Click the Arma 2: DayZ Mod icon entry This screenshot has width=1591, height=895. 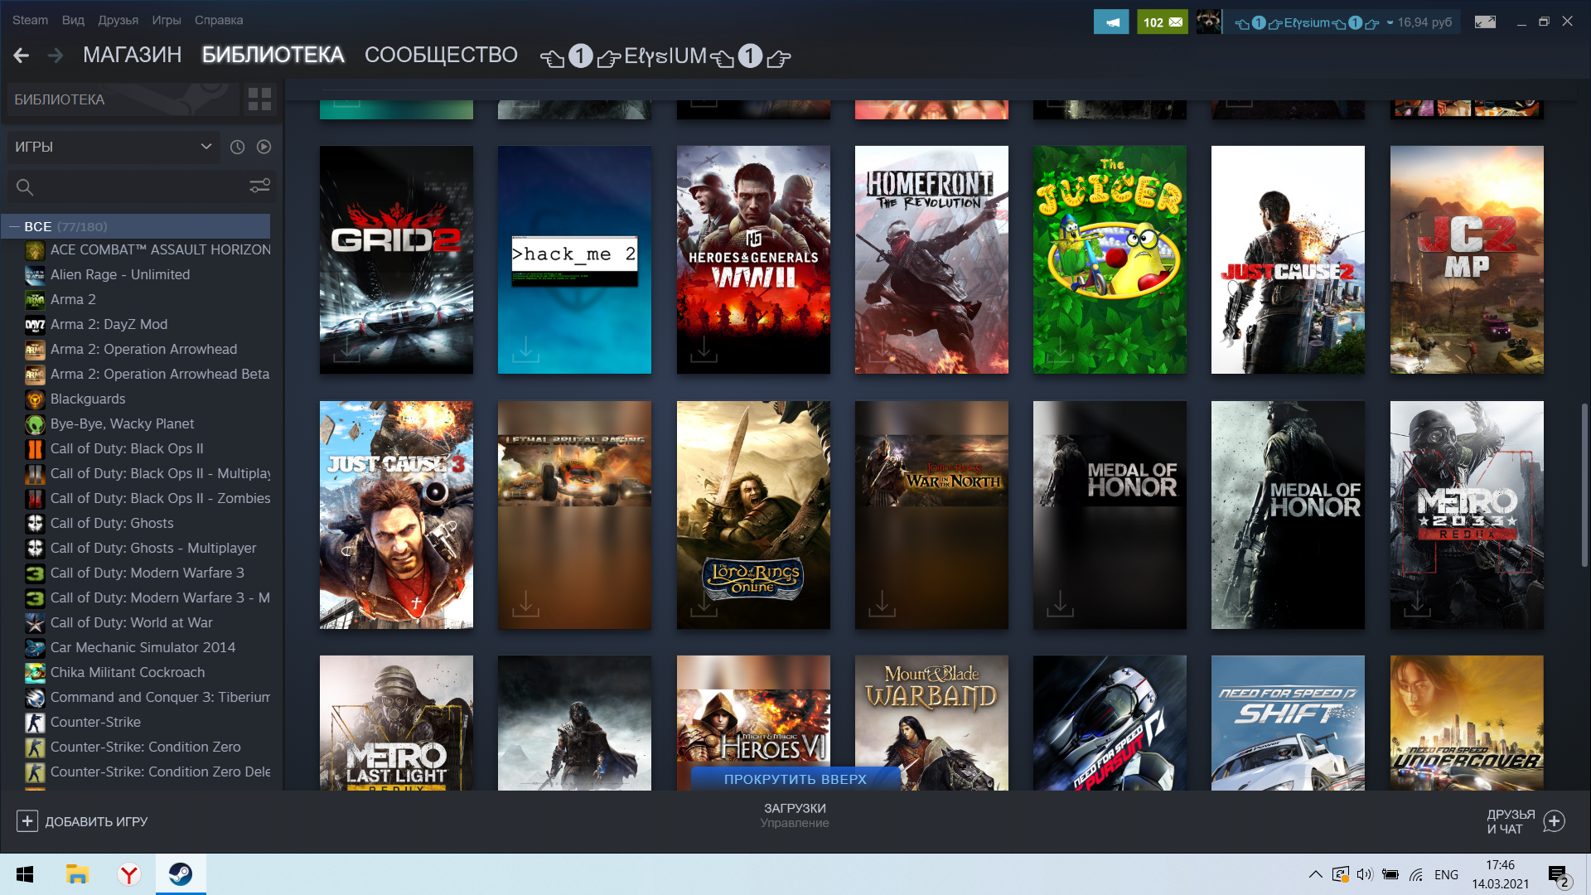click(35, 325)
